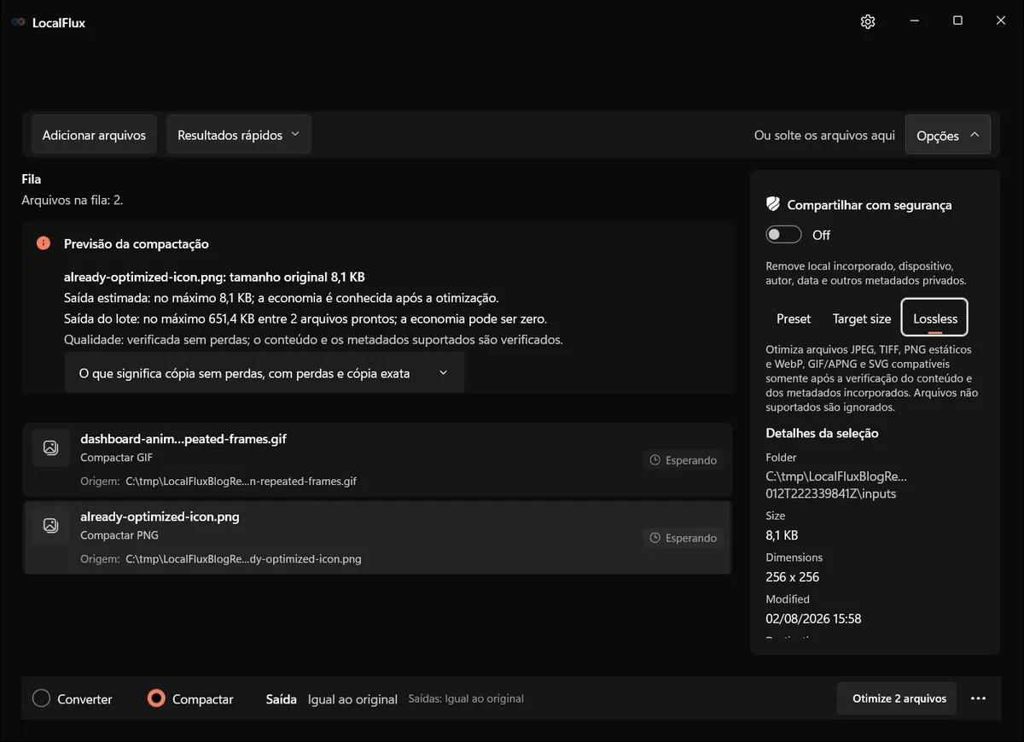Maximize the LocalFlux window
Screen dimensions: 1024x742
(x=957, y=21)
